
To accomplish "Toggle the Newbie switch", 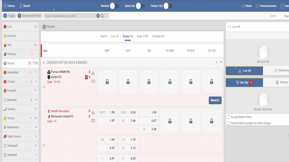I will tap(114, 6).
